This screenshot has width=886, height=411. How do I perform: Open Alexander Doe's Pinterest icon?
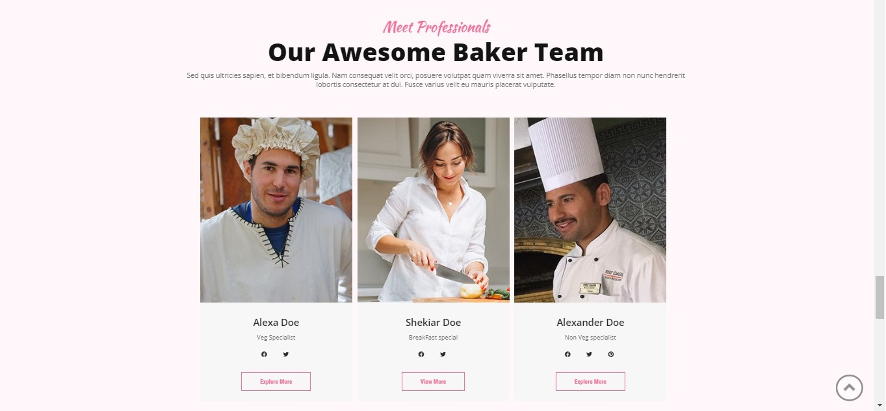tap(610, 355)
